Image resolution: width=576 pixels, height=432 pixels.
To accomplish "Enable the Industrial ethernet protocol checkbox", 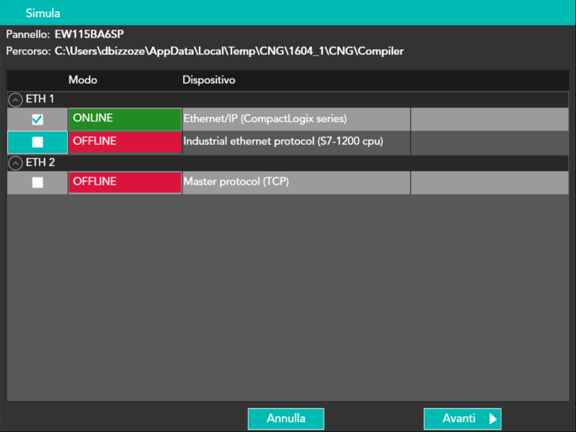I will tap(37, 142).
